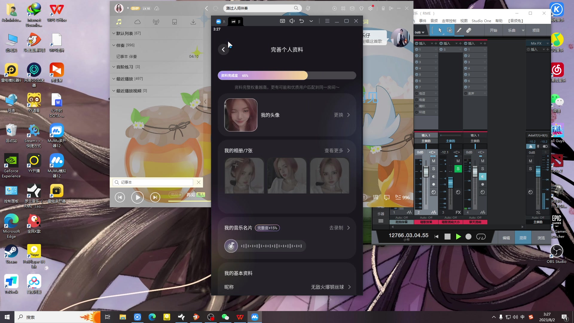The image size is (574, 323).
Task: Click 去录制 to record music card
Action: pos(339,228)
